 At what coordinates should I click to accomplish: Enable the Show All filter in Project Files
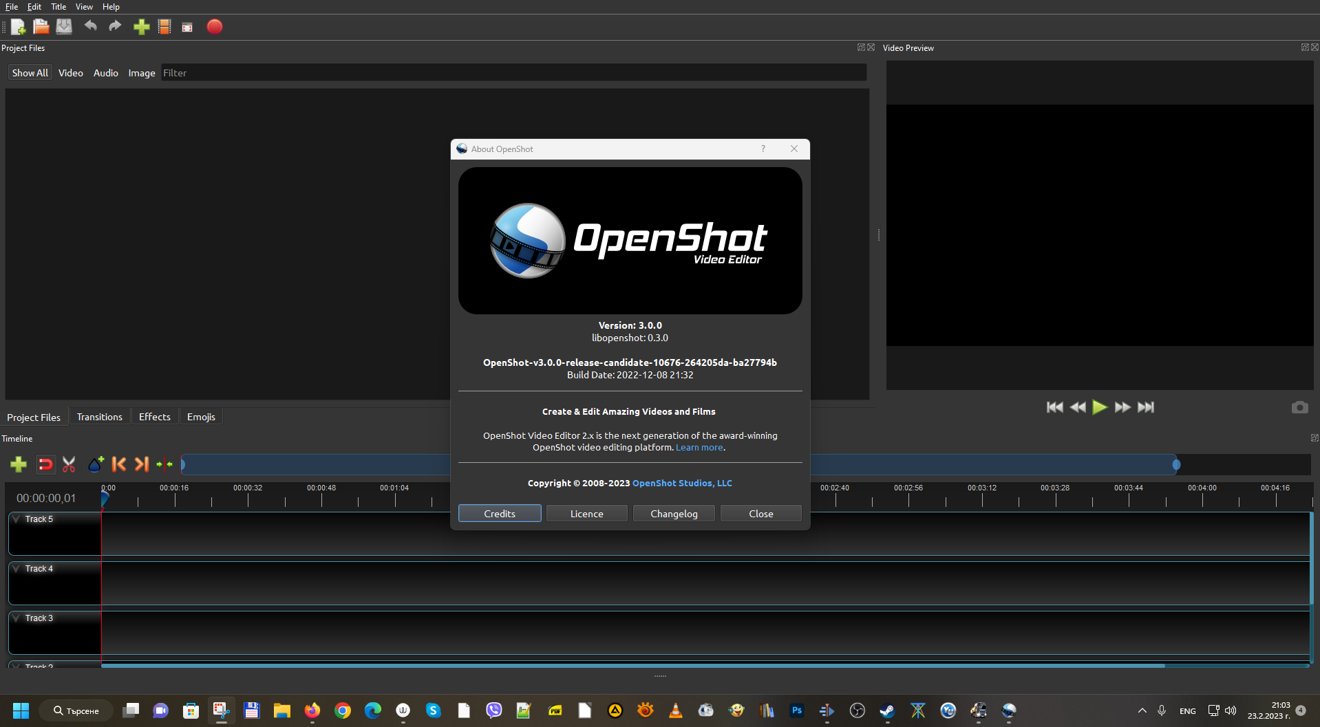[x=30, y=72]
